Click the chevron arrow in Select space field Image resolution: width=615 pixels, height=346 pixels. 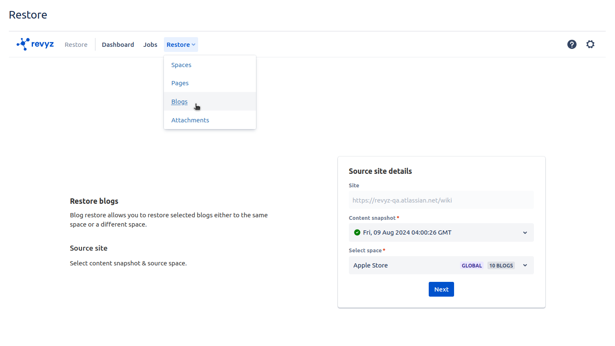[525, 265]
